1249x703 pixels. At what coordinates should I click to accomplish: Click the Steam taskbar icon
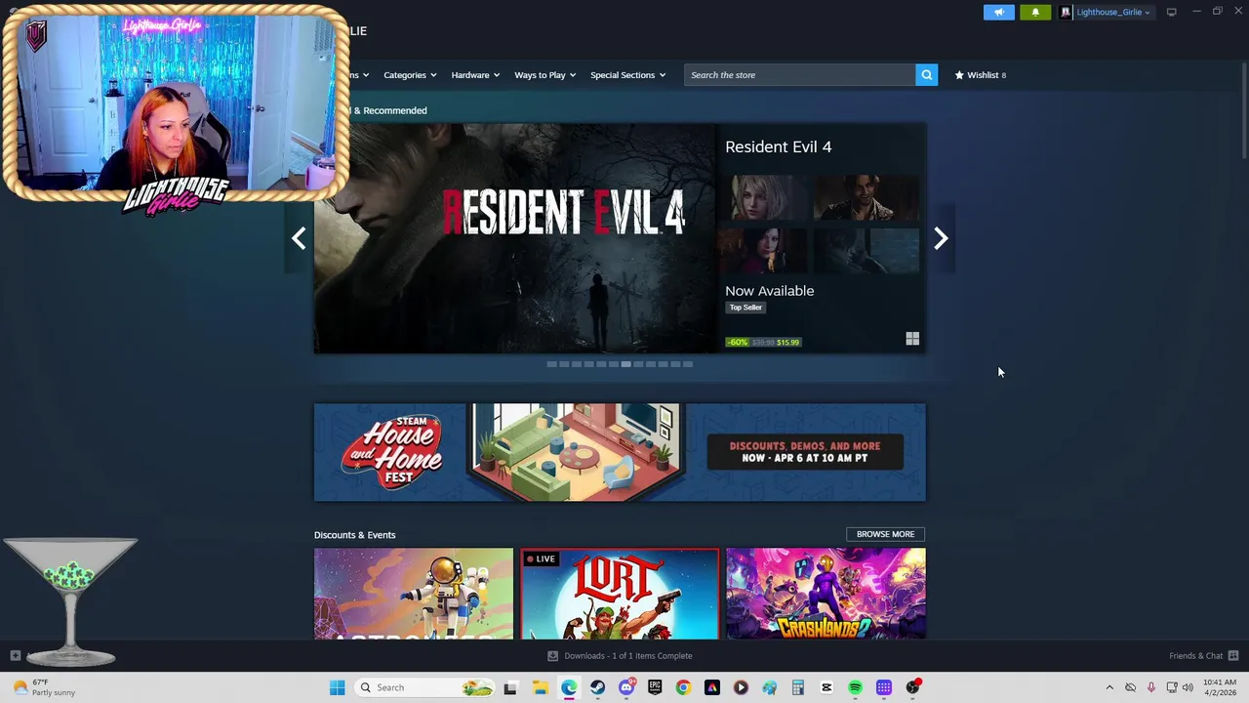[597, 687]
